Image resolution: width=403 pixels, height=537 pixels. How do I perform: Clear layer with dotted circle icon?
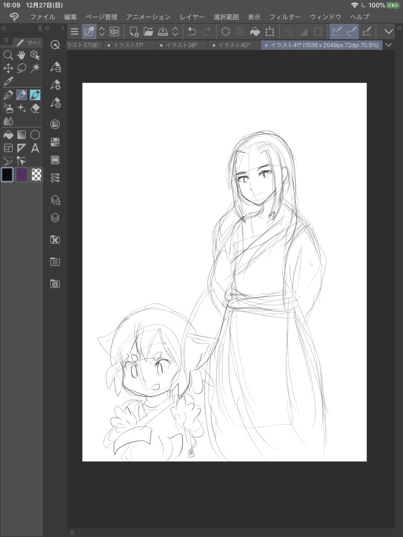226,32
